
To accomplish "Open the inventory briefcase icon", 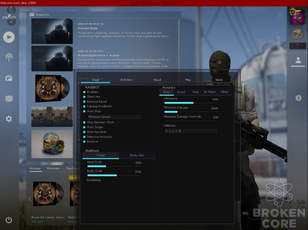I will (9, 78).
